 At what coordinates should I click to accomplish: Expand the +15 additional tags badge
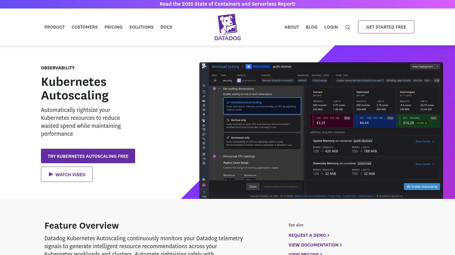pyautogui.click(x=437, y=80)
